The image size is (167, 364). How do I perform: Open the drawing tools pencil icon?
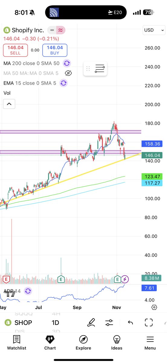click(91, 322)
